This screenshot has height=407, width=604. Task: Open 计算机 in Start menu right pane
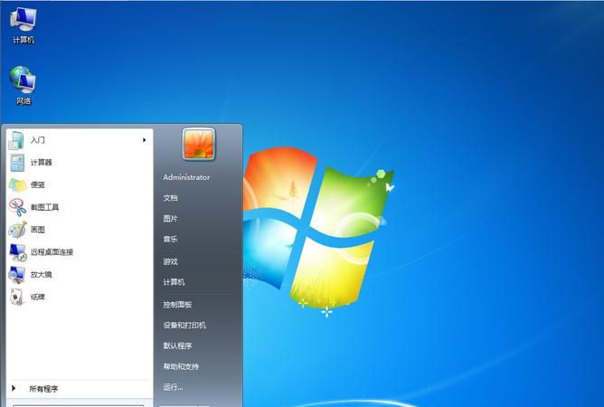coord(174,282)
